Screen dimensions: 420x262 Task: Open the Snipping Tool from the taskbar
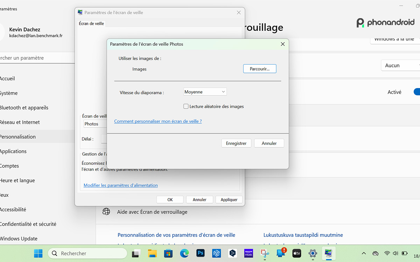coord(264,253)
